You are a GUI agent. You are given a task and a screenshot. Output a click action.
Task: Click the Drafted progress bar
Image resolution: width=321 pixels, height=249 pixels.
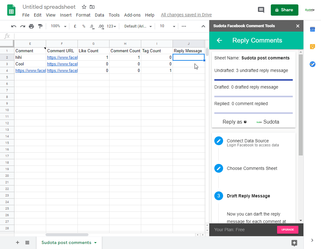click(x=254, y=96)
